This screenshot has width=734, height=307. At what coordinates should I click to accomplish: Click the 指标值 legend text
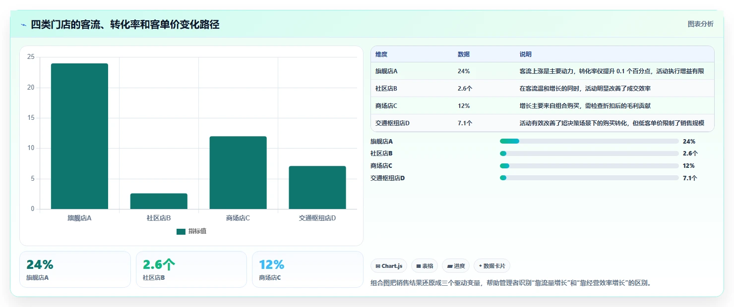pyautogui.click(x=197, y=231)
